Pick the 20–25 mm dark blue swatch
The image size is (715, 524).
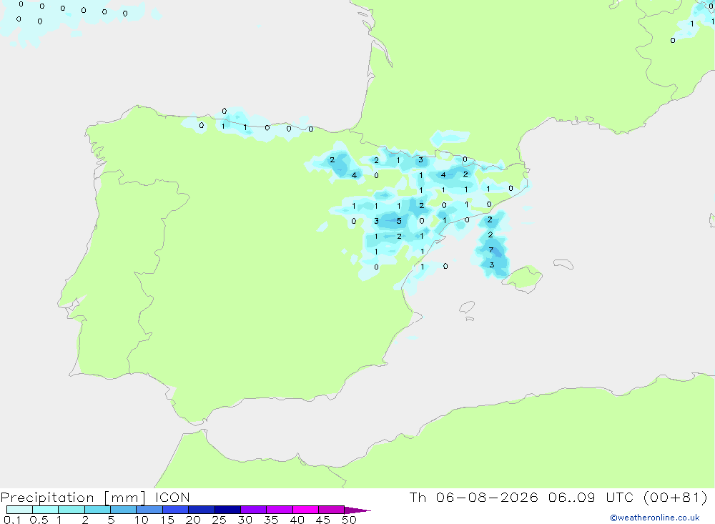coord(202,510)
